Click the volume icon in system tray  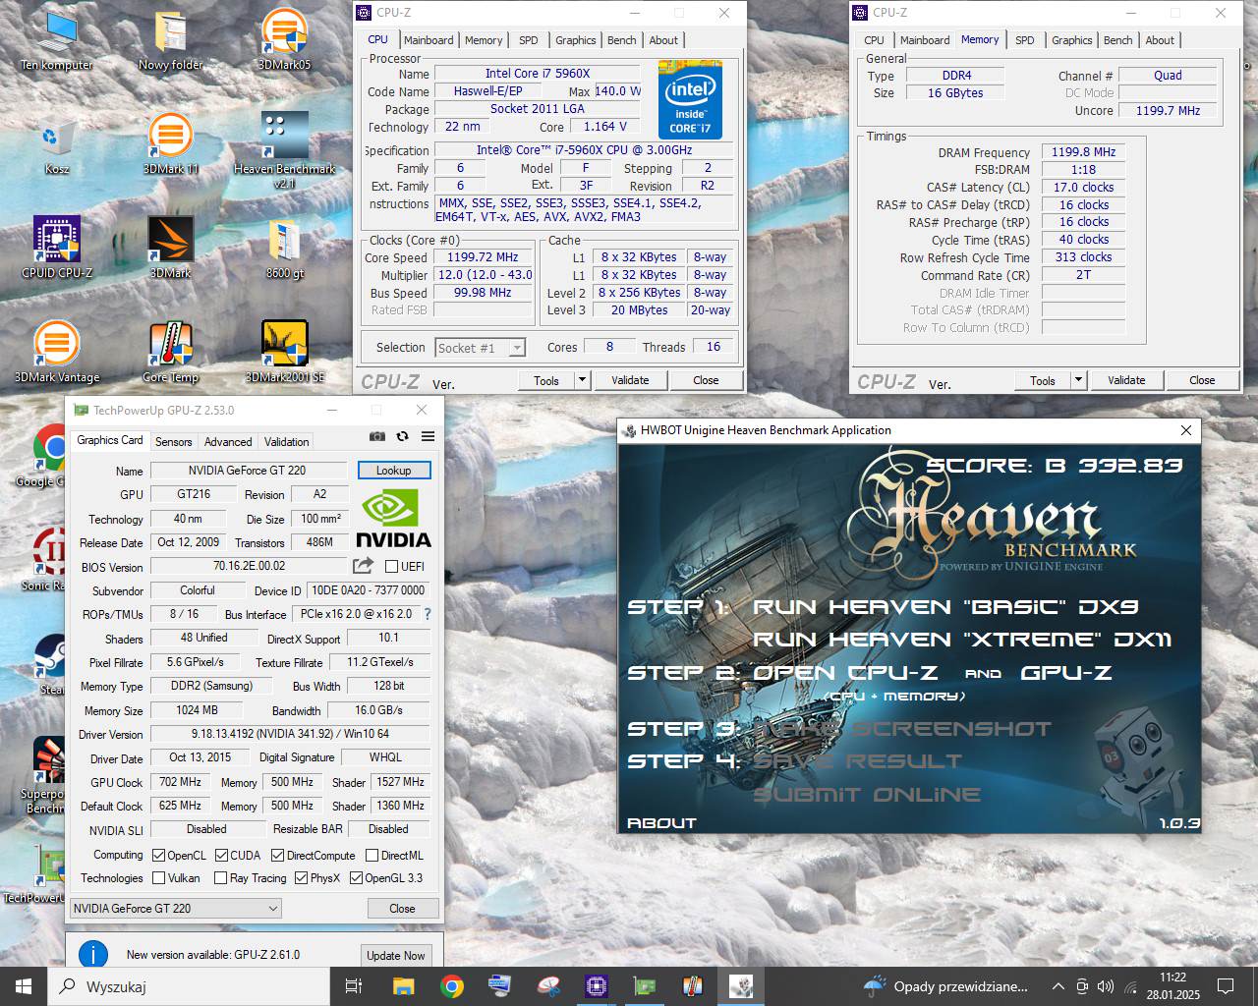1106,986
